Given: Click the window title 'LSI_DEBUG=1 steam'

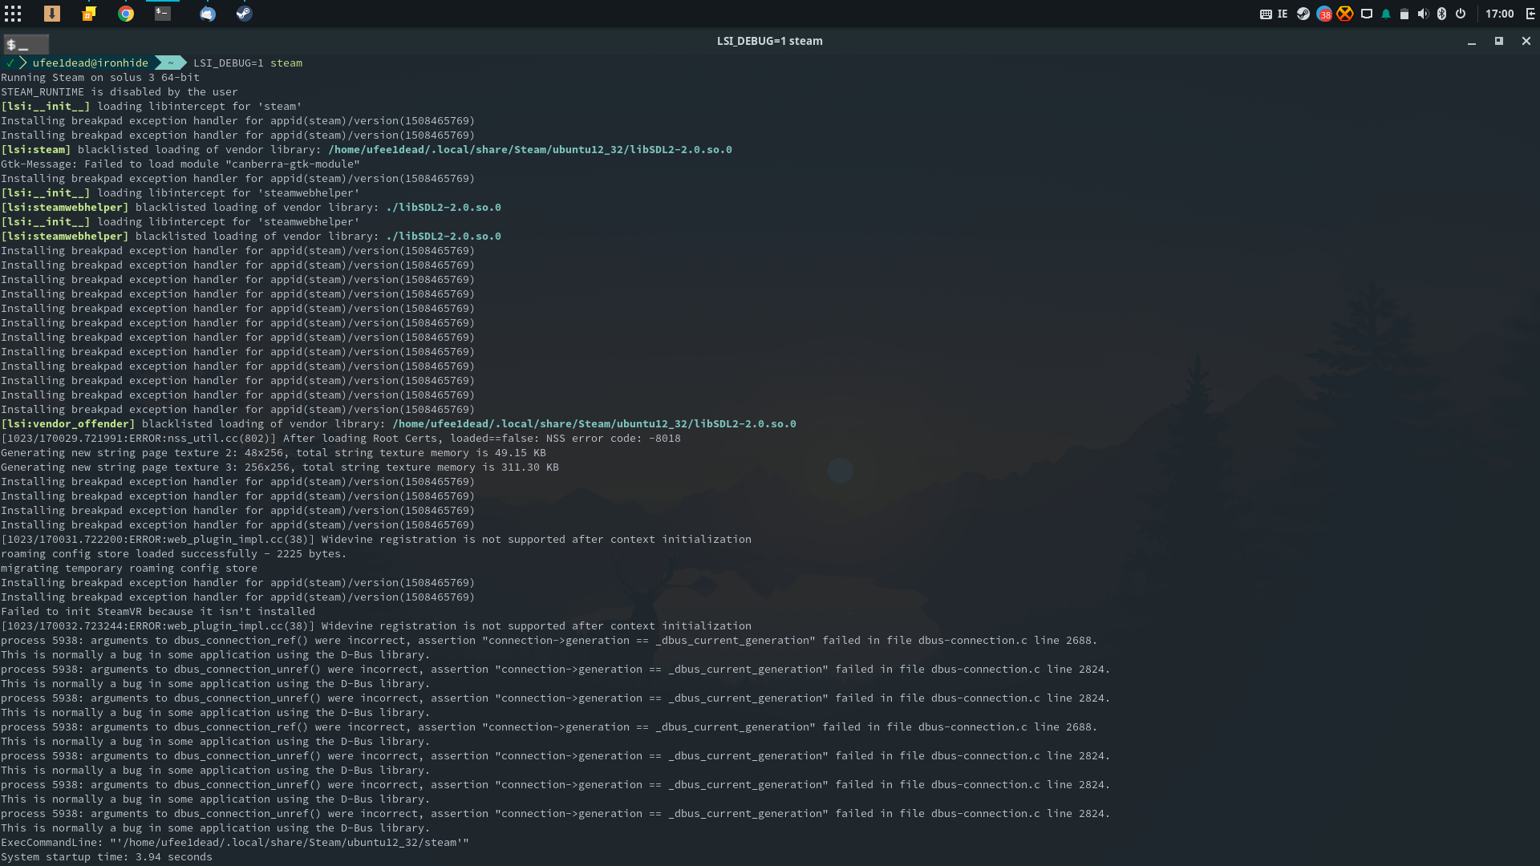Looking at the screenshot, I should click(x=769, y=41).
